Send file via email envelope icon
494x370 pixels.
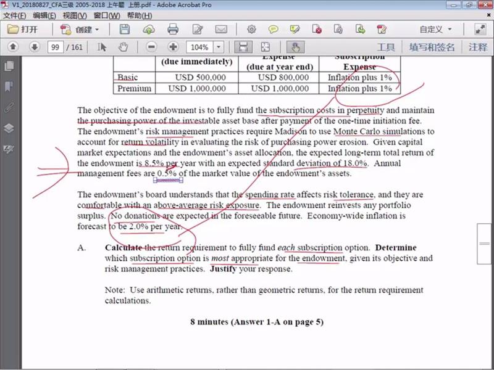click(221, 29)
